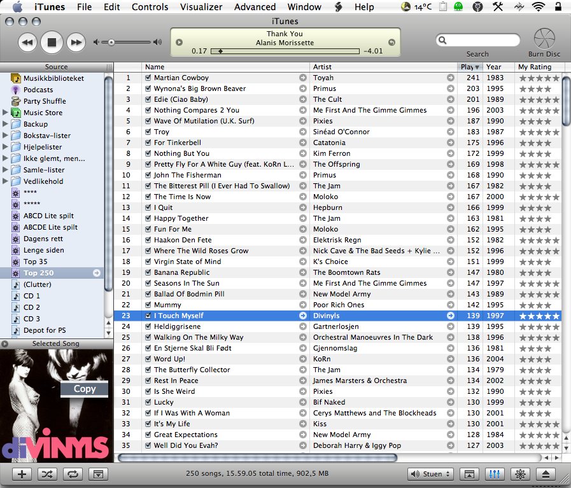Click the horizontal scrollbar of the song list
Screen dimensions: 571x488
click(257, 458)
